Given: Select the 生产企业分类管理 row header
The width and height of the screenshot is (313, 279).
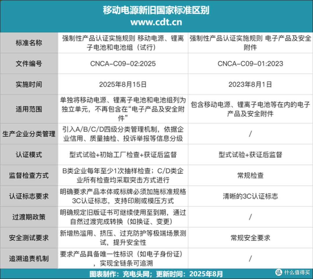Looking at the screenshot, I should click(29, 134).
